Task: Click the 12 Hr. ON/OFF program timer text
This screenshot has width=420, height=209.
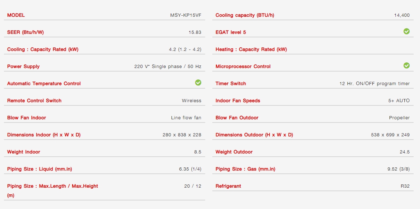Action: pyautogui.click(x=374, y=83)
